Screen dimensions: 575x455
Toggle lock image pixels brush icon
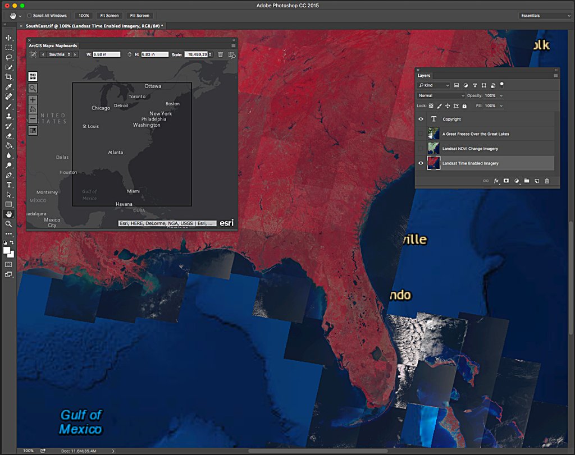coord(439,106)
